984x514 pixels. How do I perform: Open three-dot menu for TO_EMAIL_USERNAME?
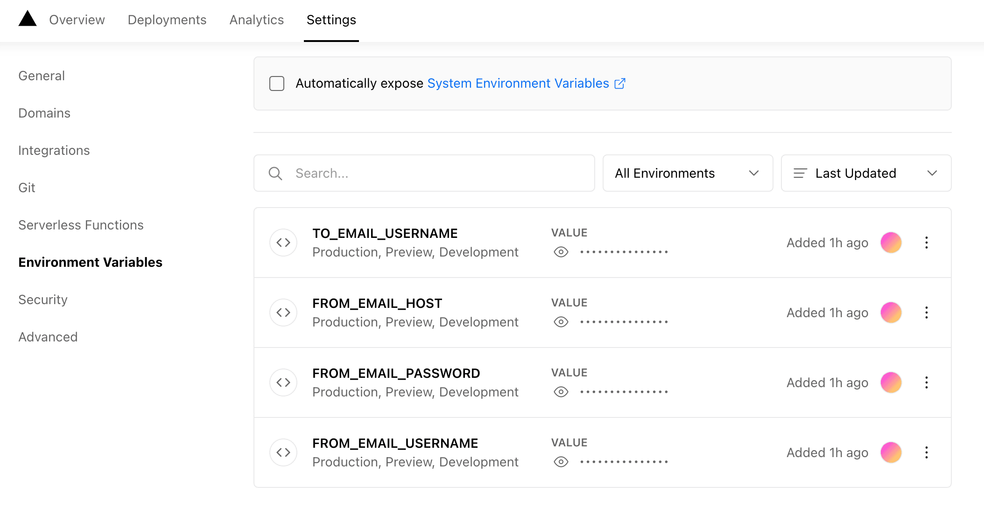[x=926, y=243]
